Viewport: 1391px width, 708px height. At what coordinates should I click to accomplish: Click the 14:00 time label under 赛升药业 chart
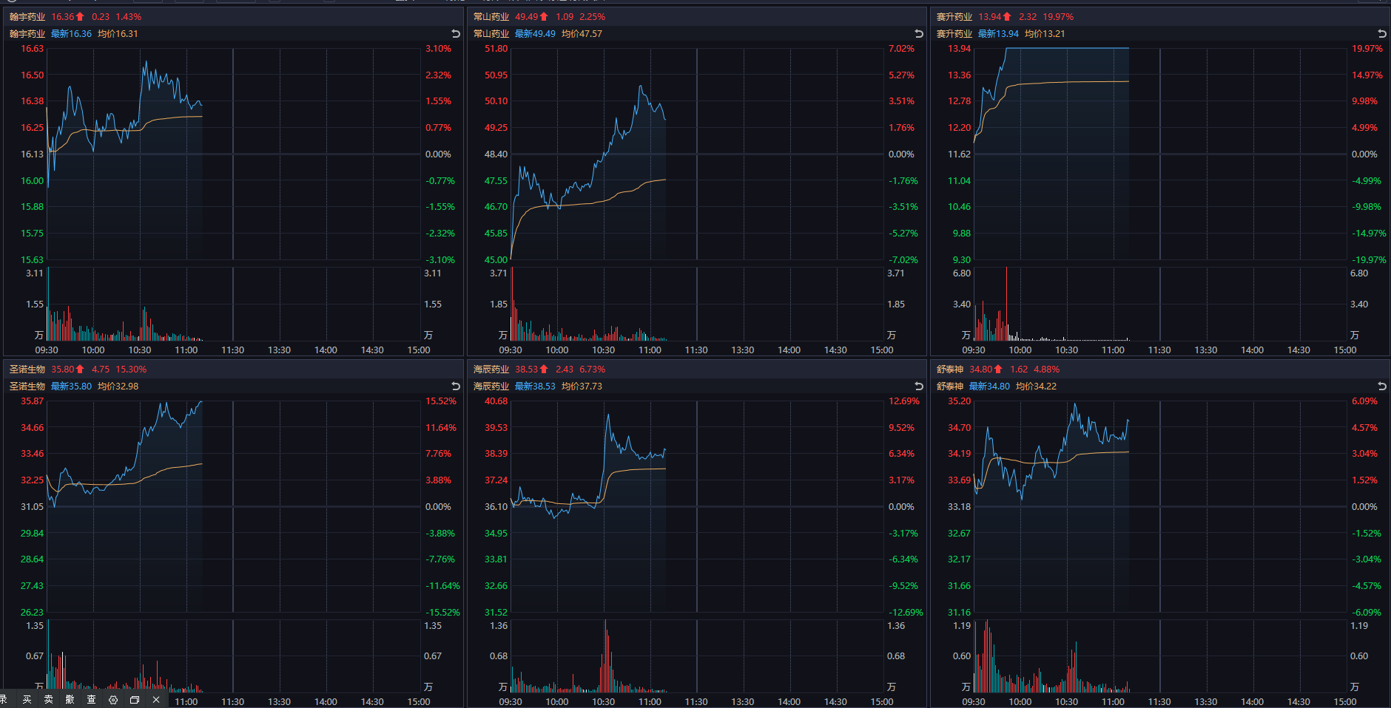point(1252,350)
